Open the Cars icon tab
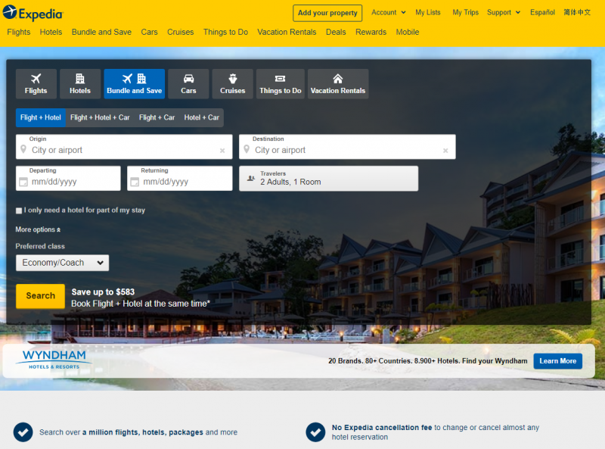 (188, 84)
